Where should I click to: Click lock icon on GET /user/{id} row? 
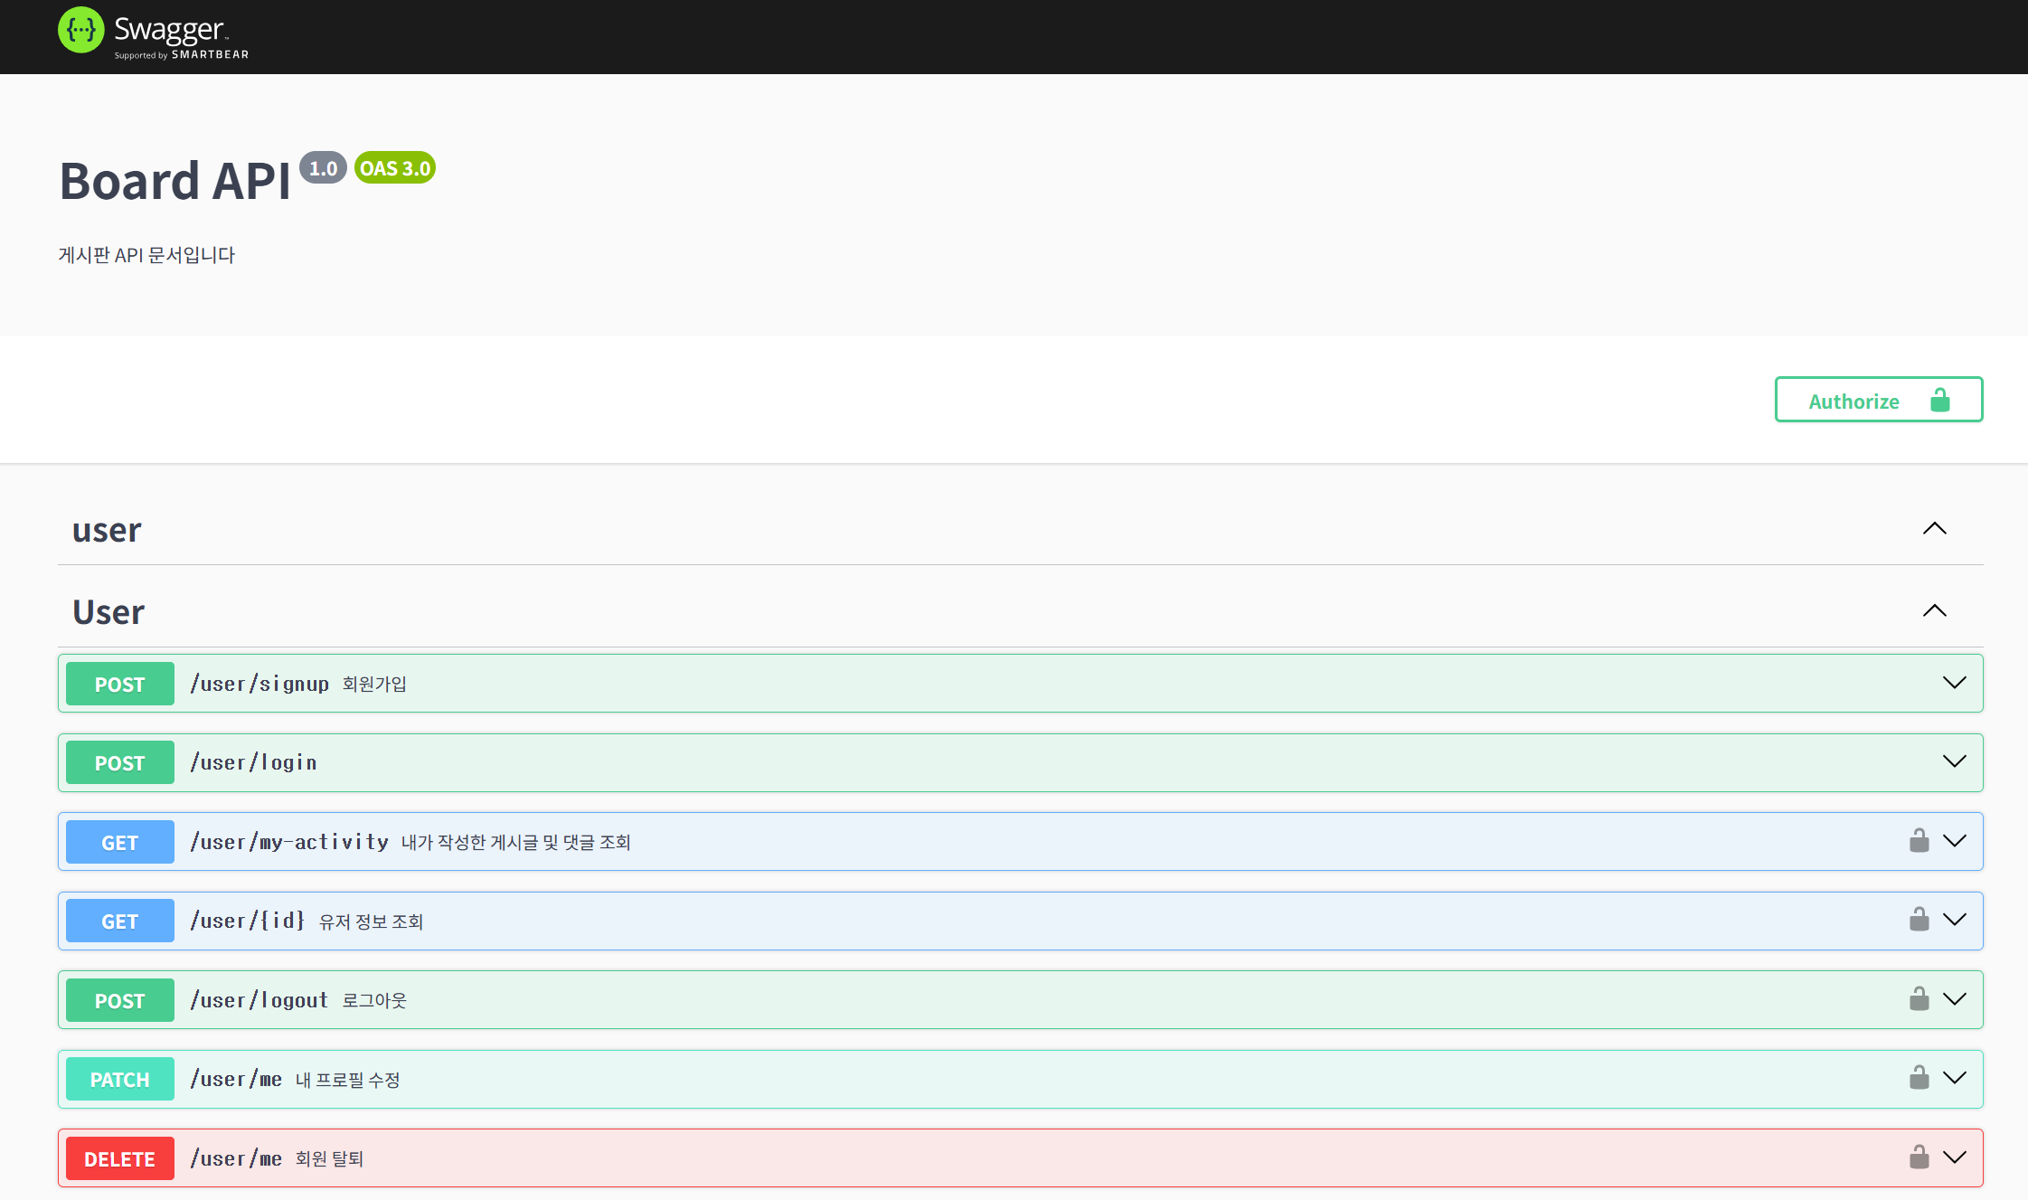click(x=1920, y=919)
